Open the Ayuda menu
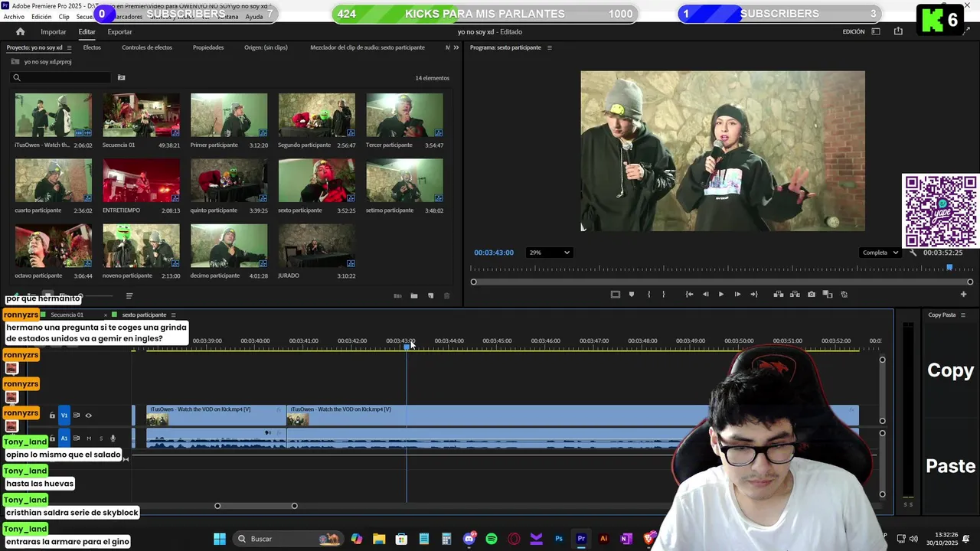The height and width of the screenshot is (551, 980). [x=253, y=17]
